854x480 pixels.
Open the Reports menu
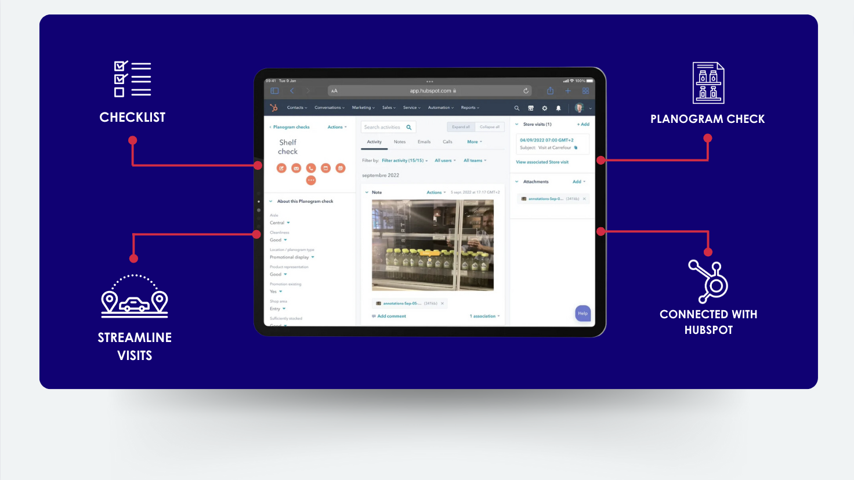470,108
